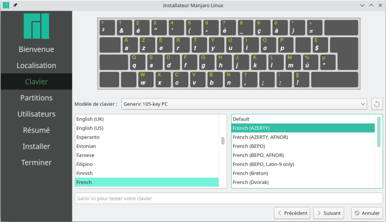Image resolution: width=386 pixels, height=222 pixels.
Task: Choose French (AZERTY, AFNOR) variant
Action: point(303,137)
